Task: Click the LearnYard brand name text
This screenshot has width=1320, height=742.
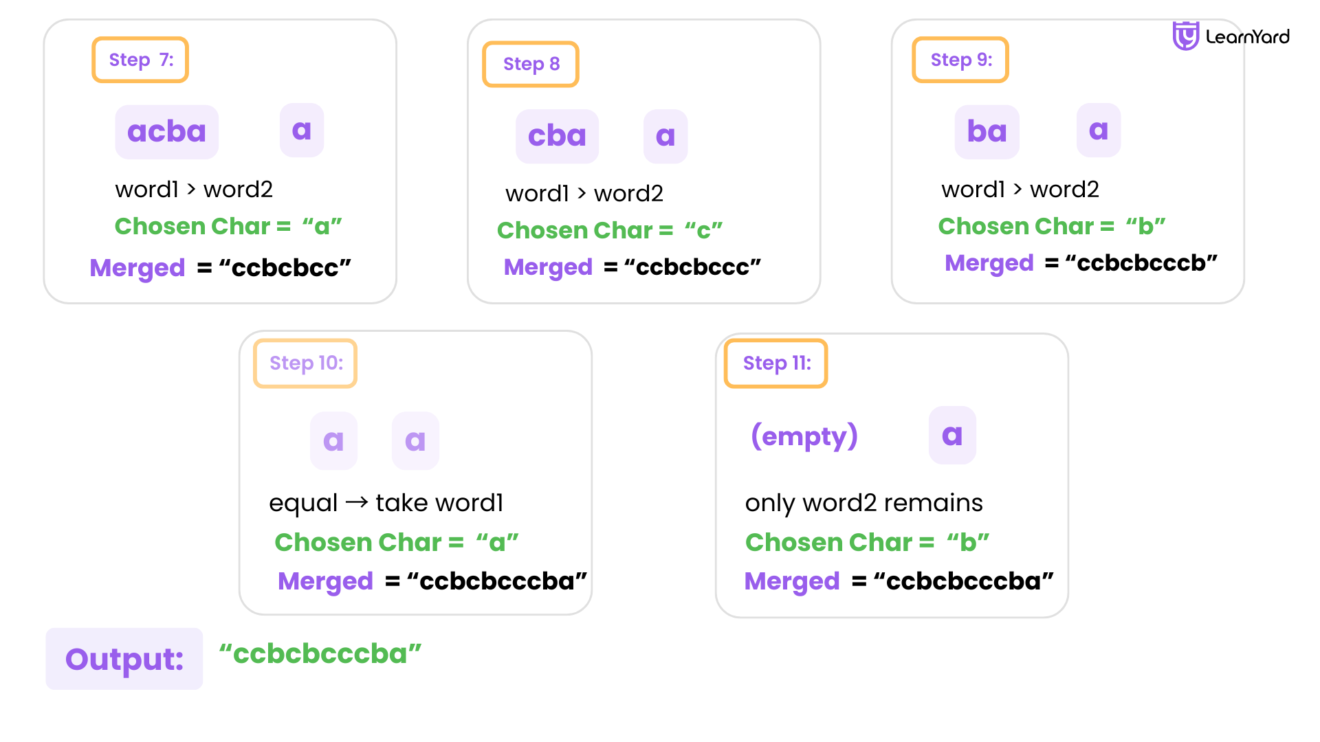Action: 1248,37
